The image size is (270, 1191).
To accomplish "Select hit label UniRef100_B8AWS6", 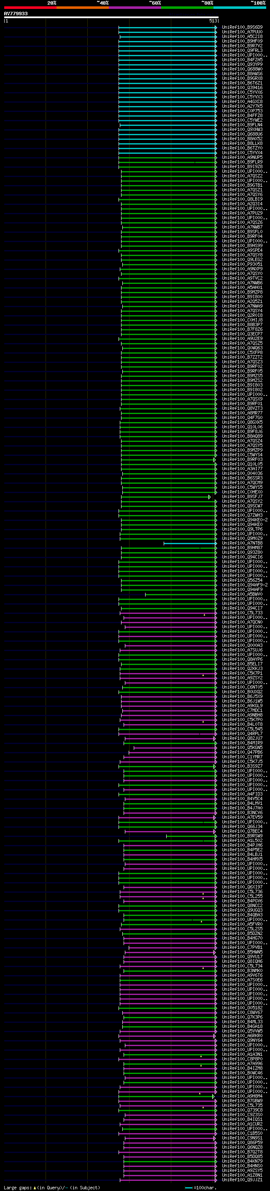I will pos(242,74).
